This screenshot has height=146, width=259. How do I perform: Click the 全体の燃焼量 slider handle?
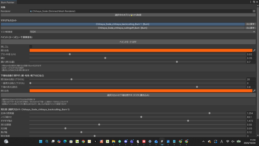pos(209,113)
